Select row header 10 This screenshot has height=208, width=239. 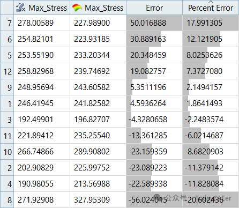pyautogui.click(x=7, y=152)
